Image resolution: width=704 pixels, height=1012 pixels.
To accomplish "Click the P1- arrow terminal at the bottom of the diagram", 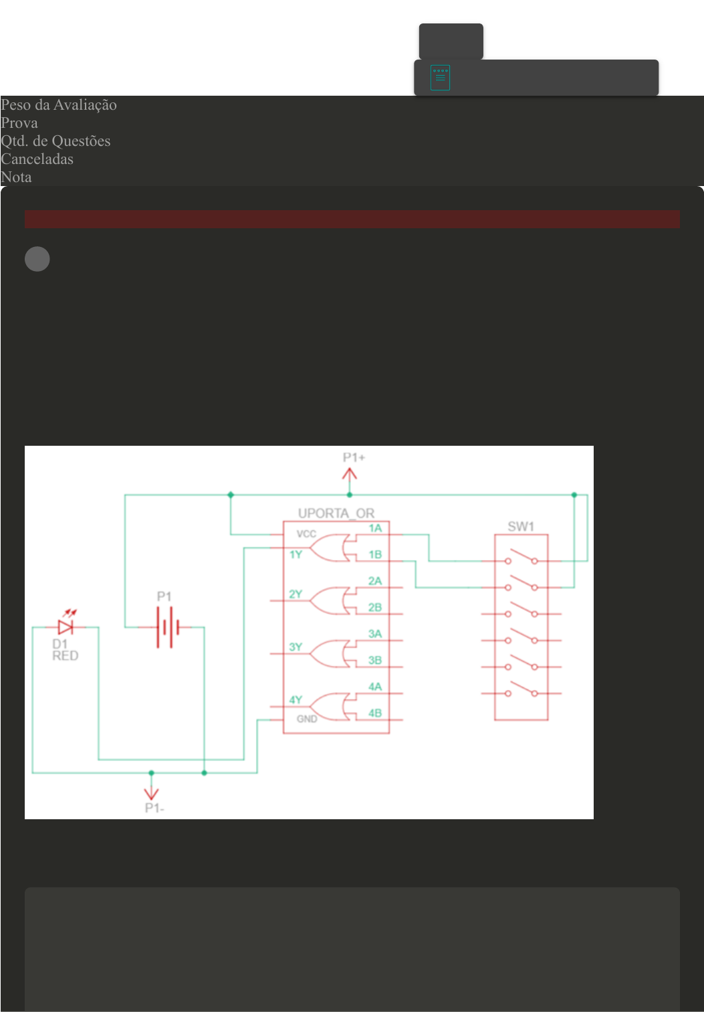I will pyautogui.click(x=151, y=793).
